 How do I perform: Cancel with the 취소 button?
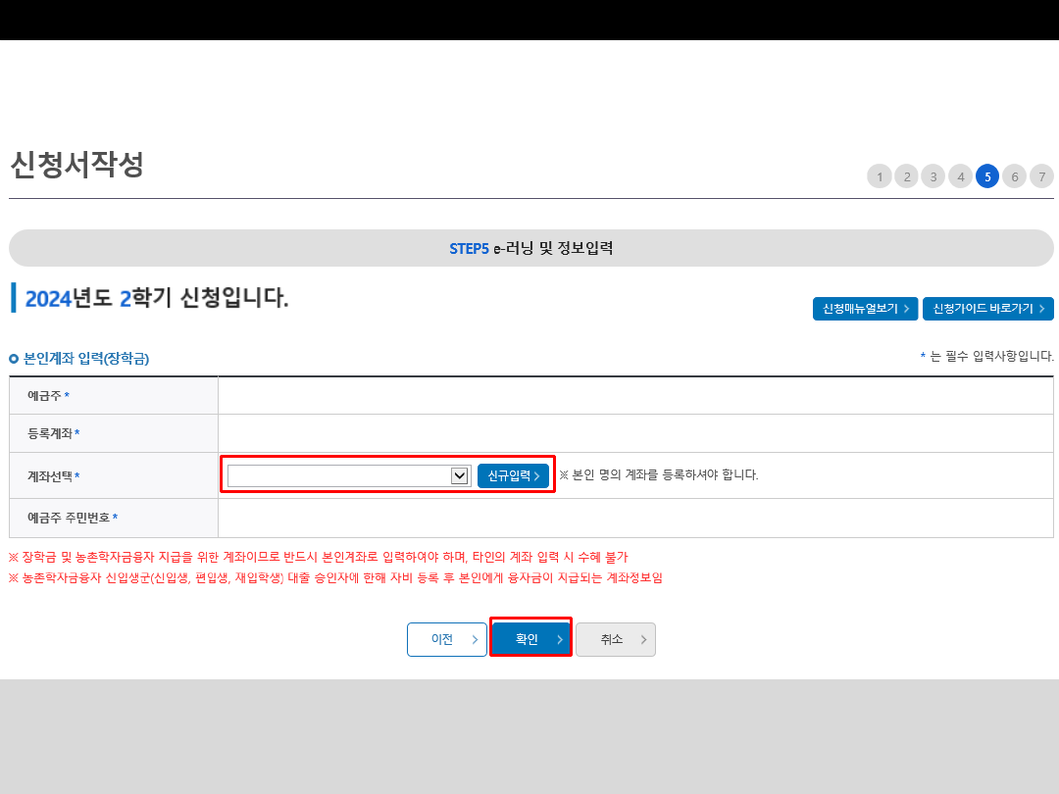(615, 639)
